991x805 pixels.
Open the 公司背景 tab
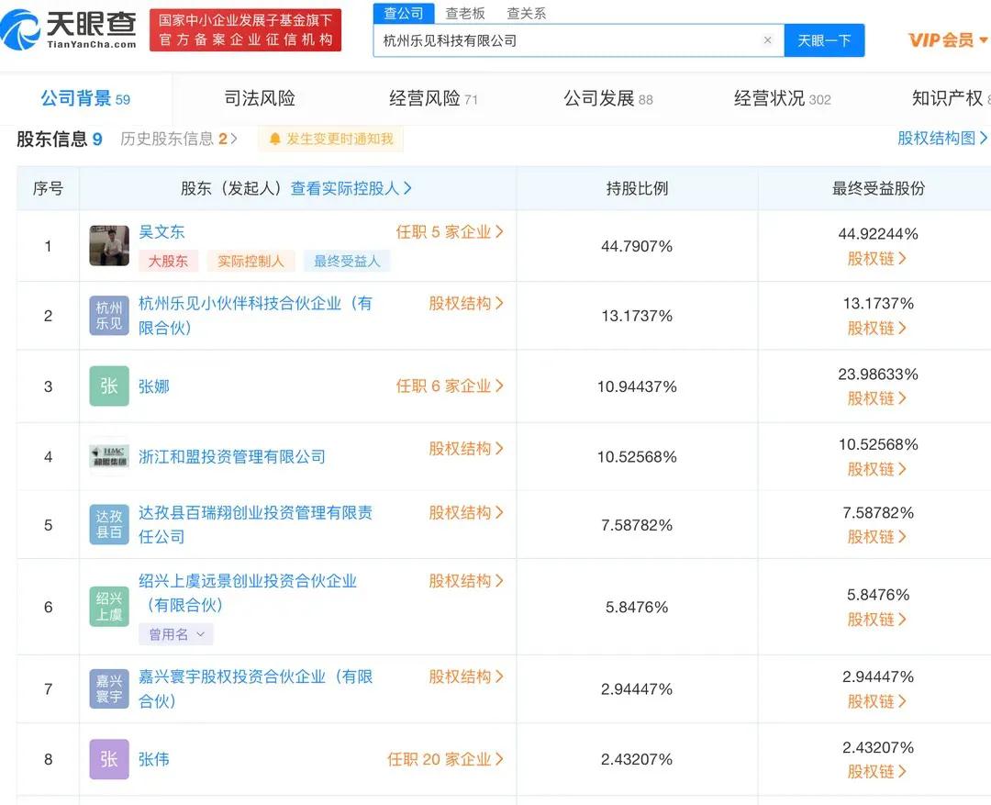point(85,98)
